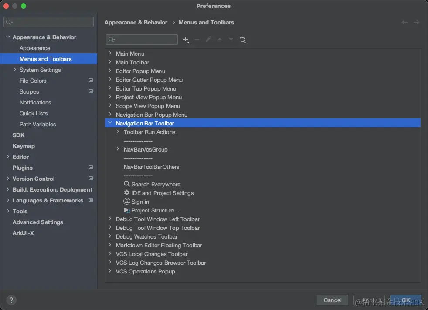Click the Add action plus icon
The image size is (428, 310).
[186, 40]
